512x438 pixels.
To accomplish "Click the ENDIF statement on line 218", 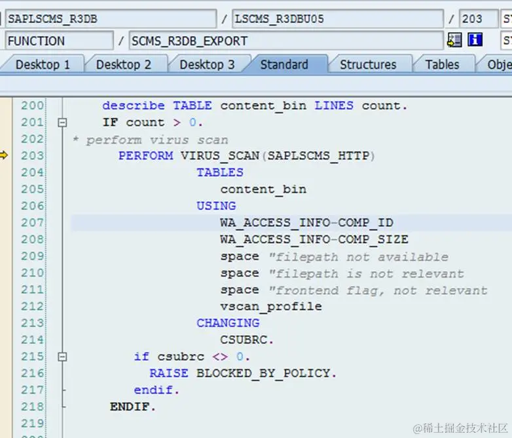I will tap(132, 407).
